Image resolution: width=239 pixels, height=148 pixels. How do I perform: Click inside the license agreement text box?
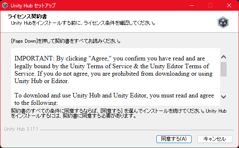[x=116, y=77]
